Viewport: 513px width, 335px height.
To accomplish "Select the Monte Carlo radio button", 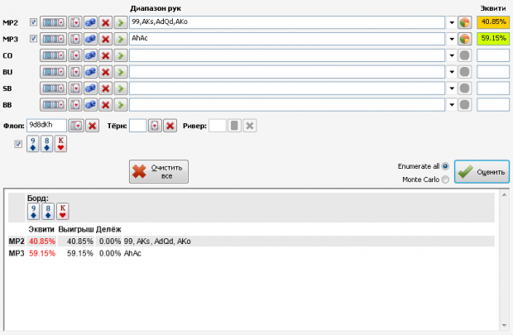I will click(445, 179).
